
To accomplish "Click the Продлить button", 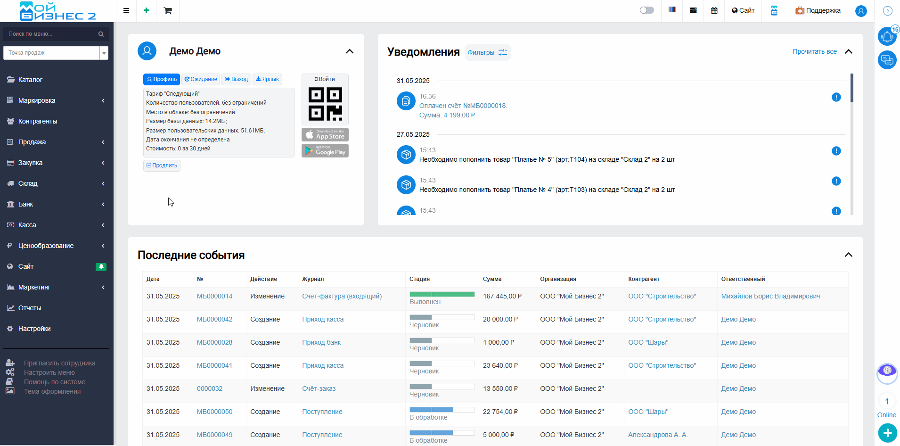I will pyautogui.click(x=162, y=165).
